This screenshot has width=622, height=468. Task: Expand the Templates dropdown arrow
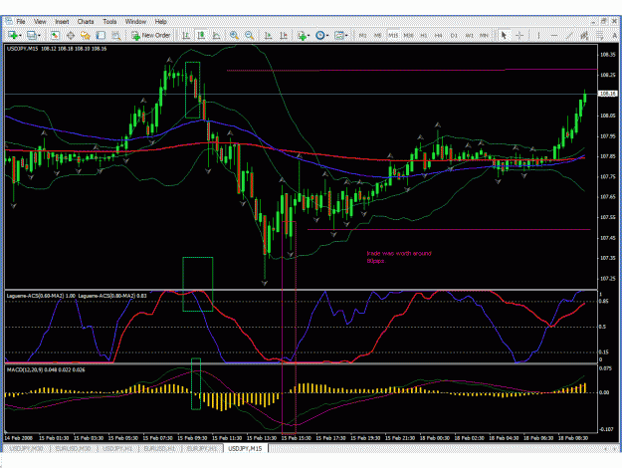click(x=346, y=36)
